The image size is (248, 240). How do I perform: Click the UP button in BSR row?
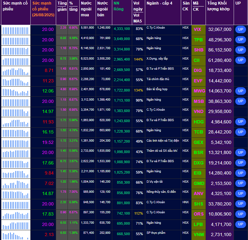click(240, 152)
